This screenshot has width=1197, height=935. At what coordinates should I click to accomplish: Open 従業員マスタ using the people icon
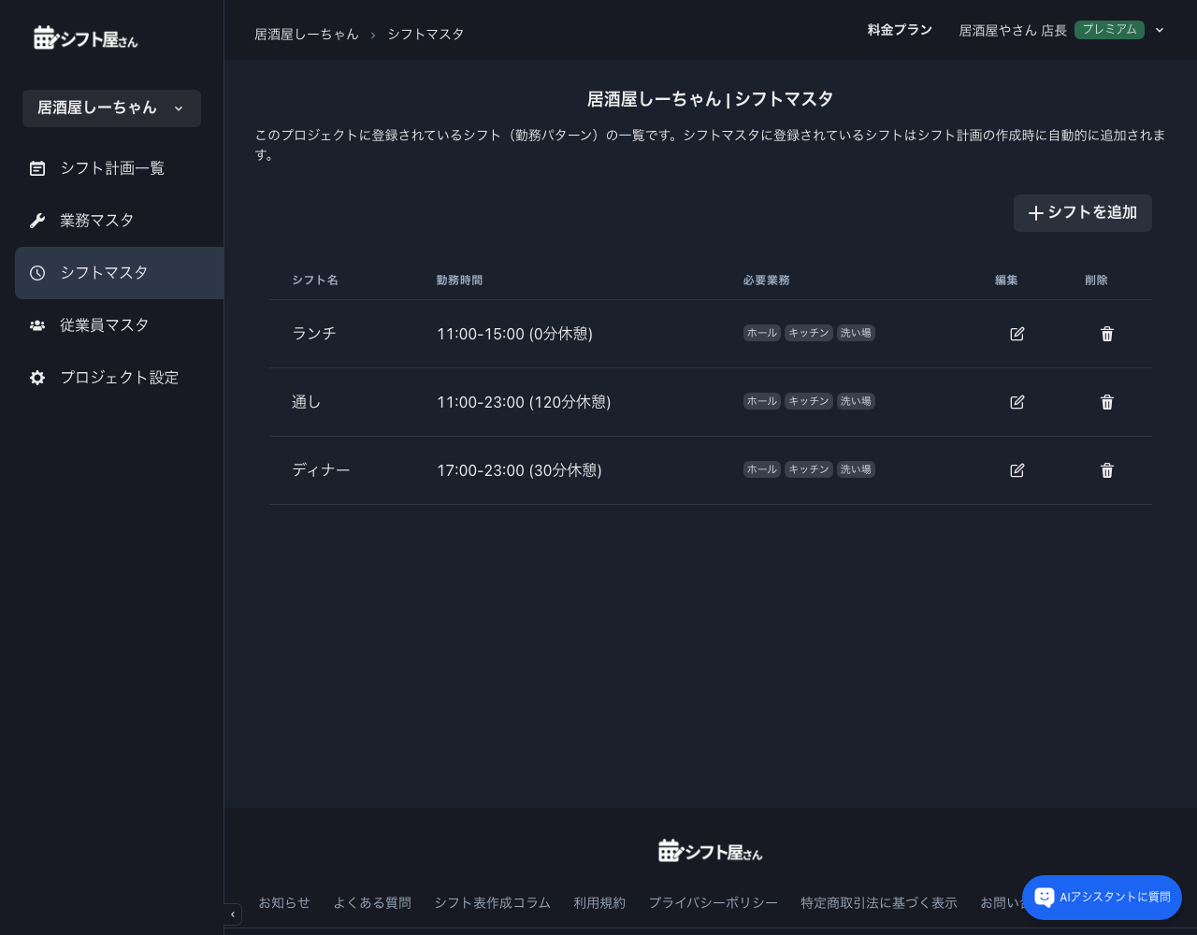click(37, 324)
